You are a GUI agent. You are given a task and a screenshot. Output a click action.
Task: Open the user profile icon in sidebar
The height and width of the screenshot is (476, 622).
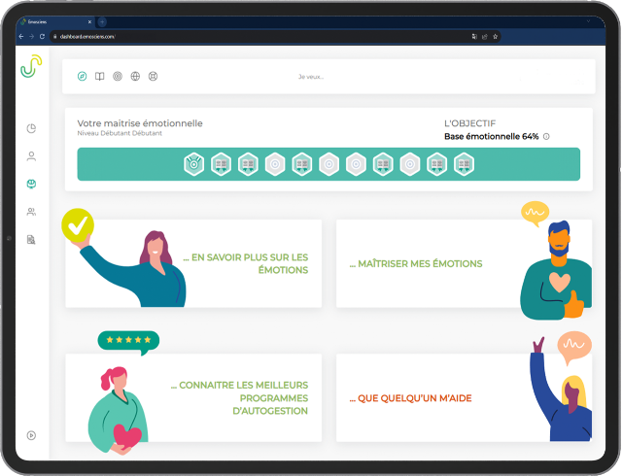tap(31, 155)
